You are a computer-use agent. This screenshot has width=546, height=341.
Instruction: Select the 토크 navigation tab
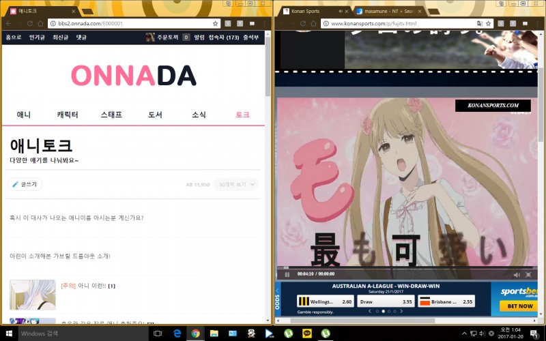point(242,115)
